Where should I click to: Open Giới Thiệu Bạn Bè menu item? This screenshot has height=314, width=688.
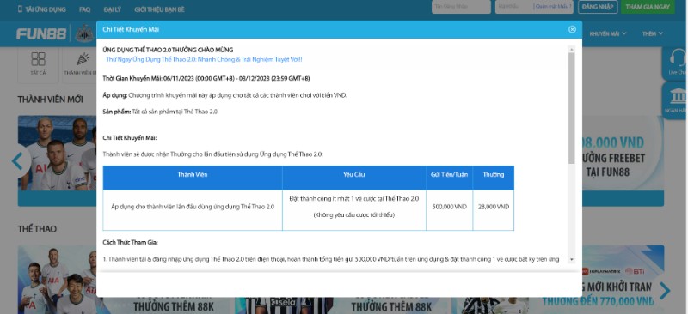click(159, 9)
